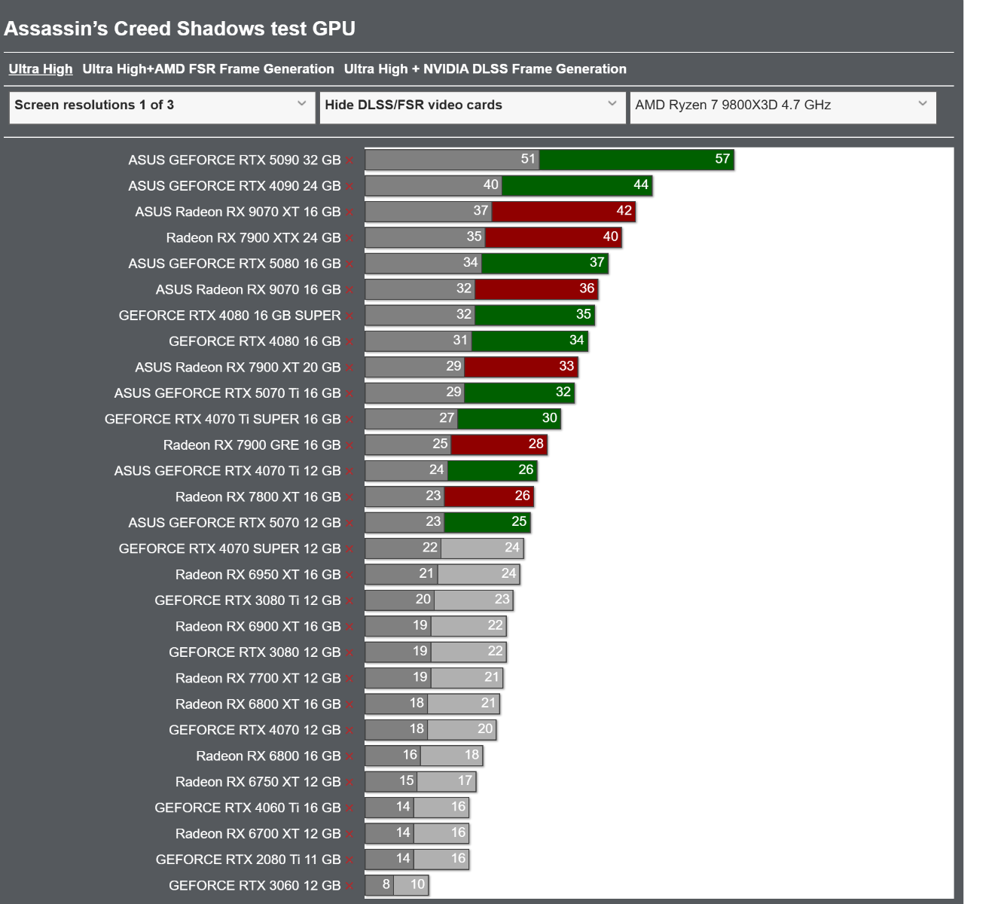Click the green 37 bar for RTX 5080
The image size is (1001, 904).
coord(545,263)
